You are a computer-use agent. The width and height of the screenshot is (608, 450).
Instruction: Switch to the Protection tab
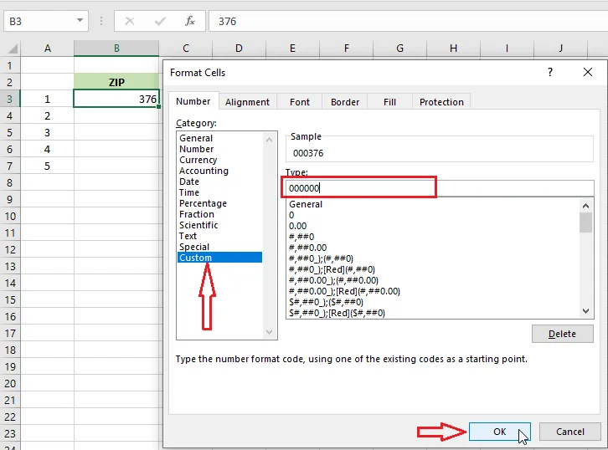point(441,102)
